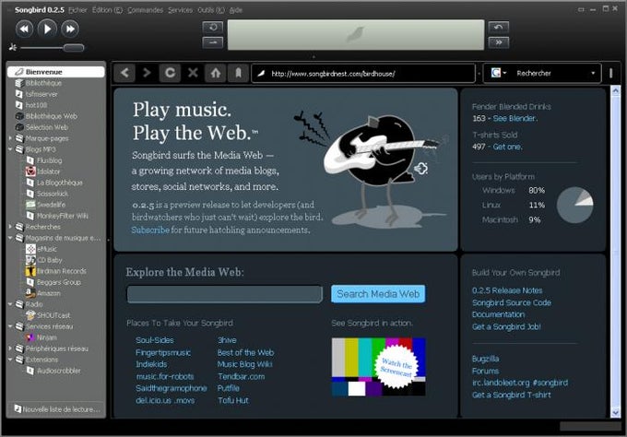The height and width of the screenshot is (437, 627).
Task: Click the double-arrow button right of display
Action: (499, 42)
